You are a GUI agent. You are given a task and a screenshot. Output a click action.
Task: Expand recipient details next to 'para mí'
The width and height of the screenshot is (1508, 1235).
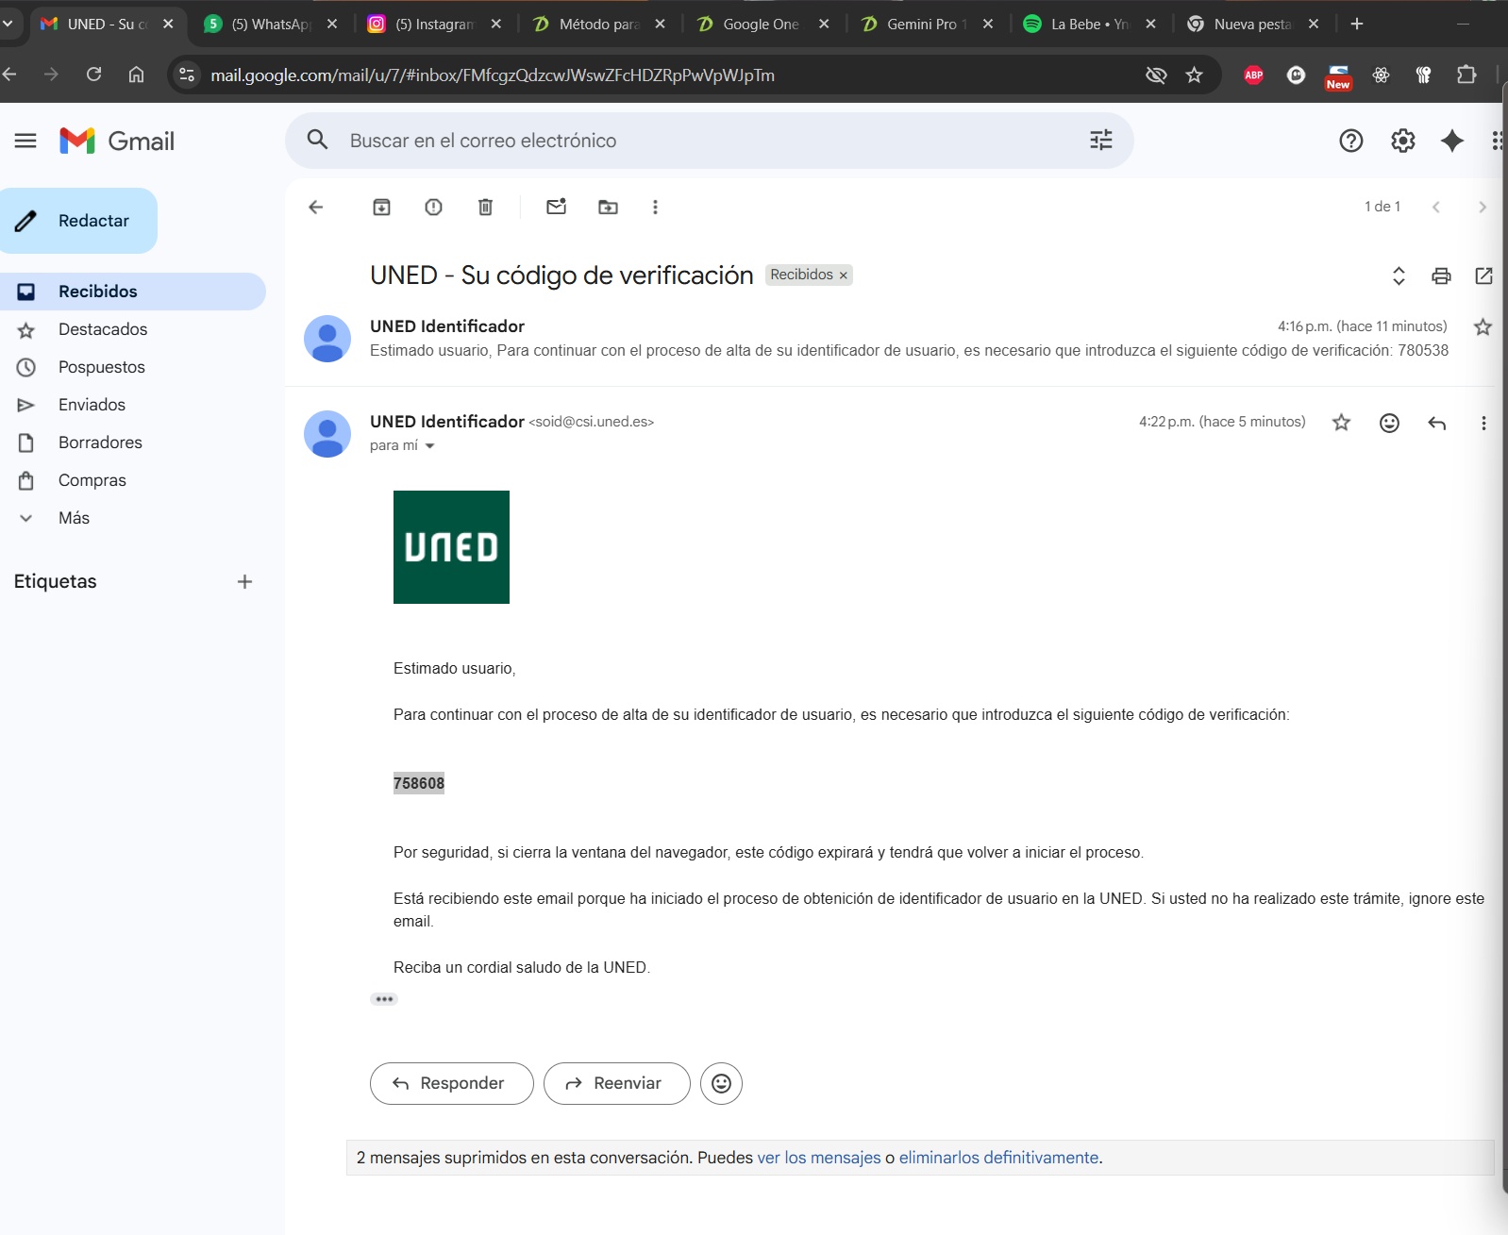point(430,446)
